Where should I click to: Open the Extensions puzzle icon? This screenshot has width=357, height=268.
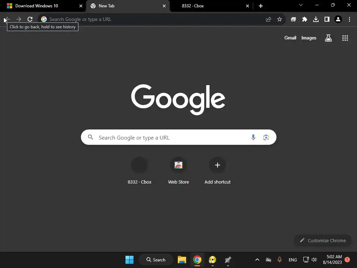305,20
